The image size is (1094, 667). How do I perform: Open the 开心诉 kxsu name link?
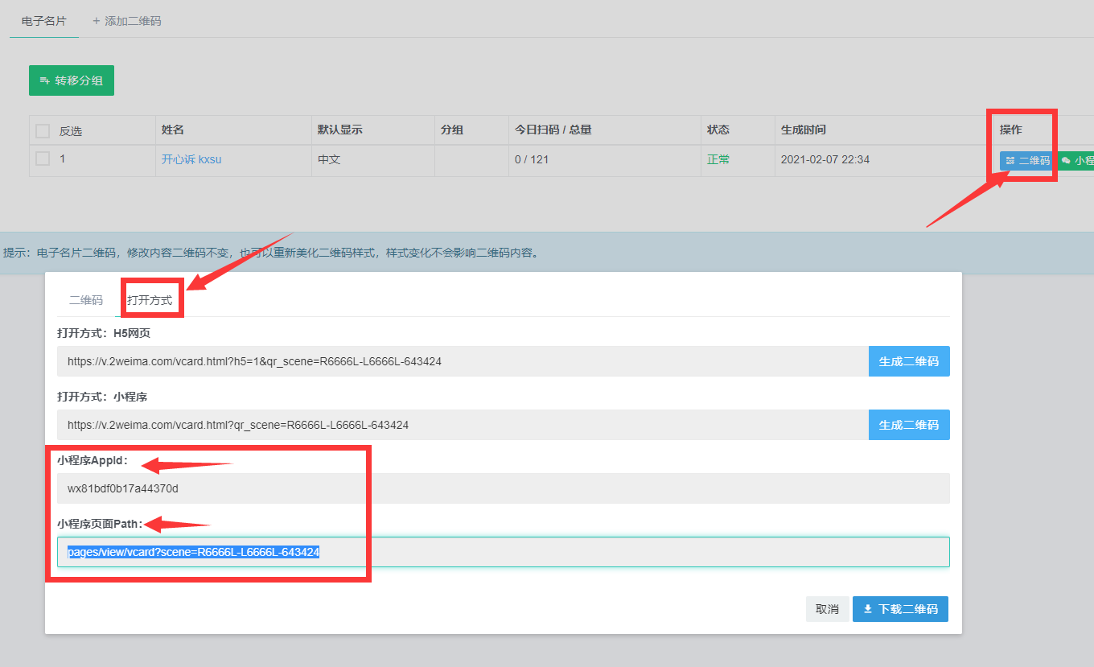[191, 159]
